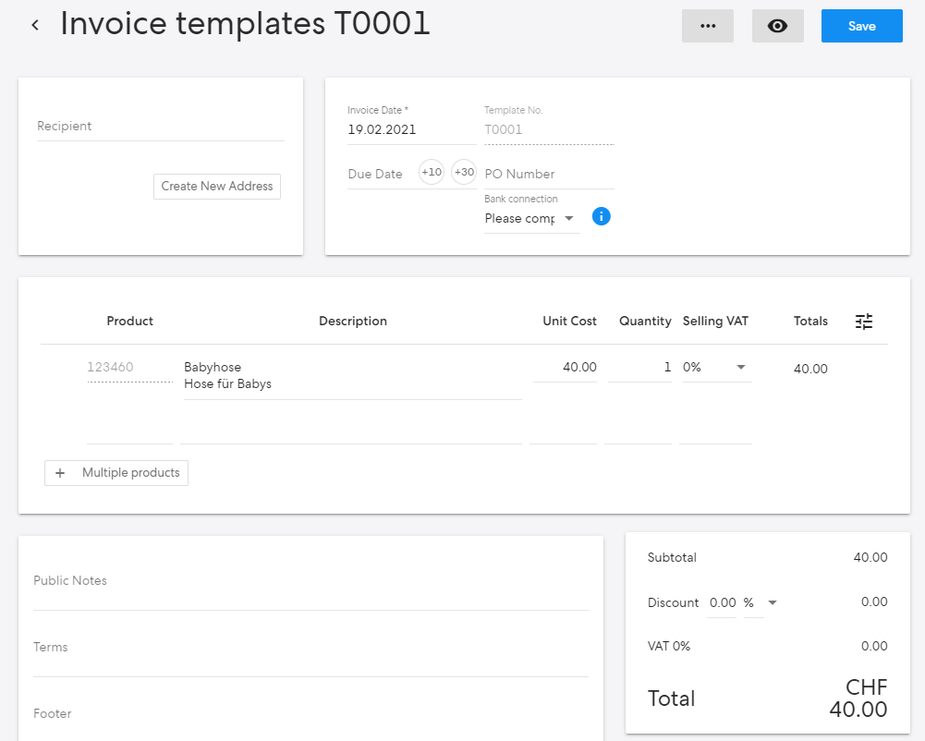925x741 pixels.
Task: Edit the Discount 0.00 amount field
Action: [722, 603]
